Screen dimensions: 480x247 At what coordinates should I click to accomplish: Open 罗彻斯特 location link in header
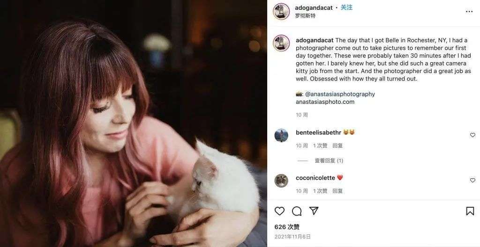[305, 15]
